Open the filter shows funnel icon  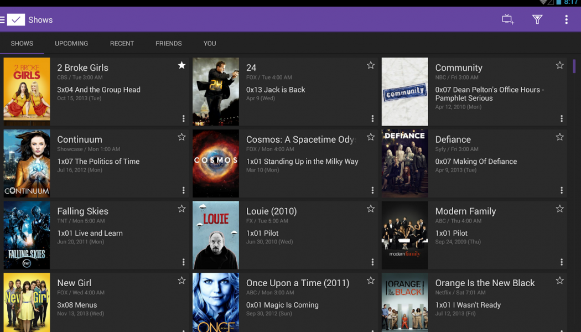coord(537,20)
